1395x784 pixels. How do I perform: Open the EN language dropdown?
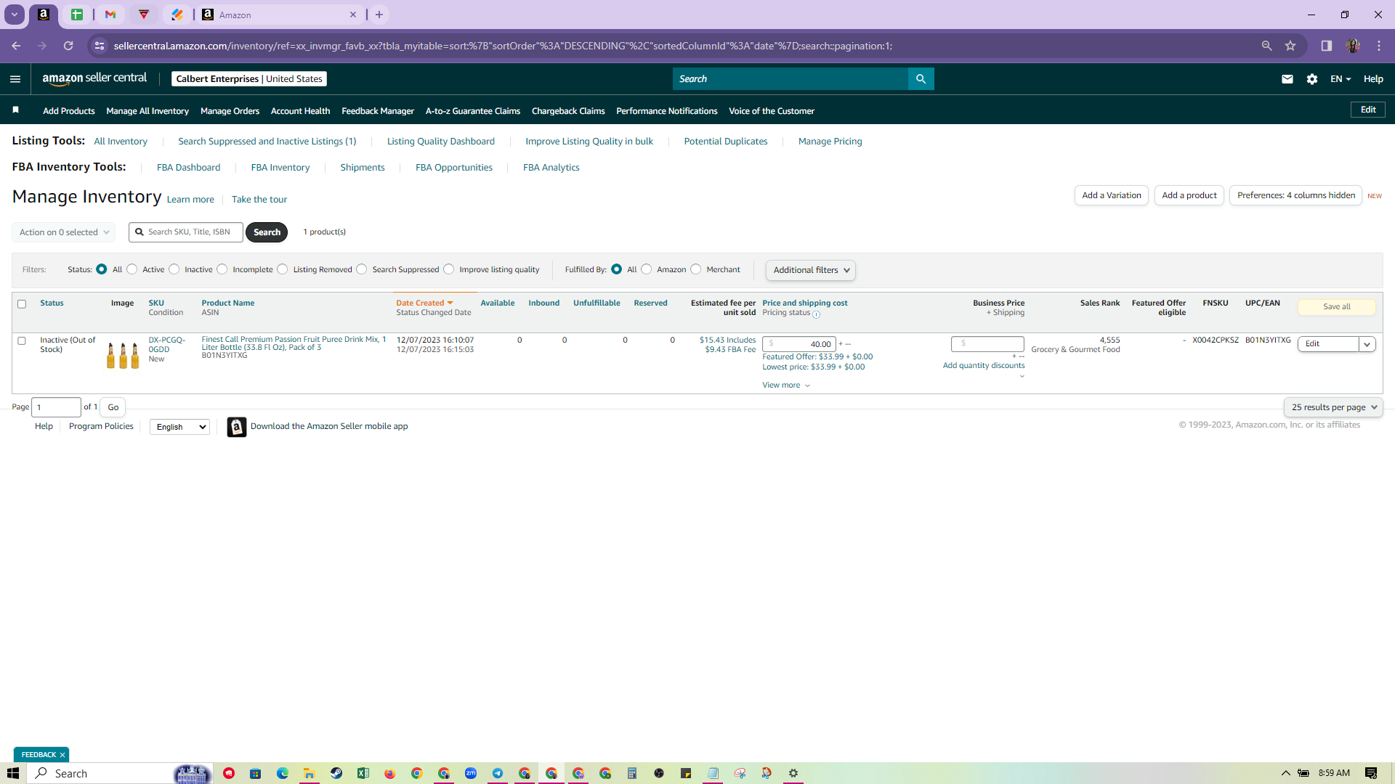[1341, 79]
